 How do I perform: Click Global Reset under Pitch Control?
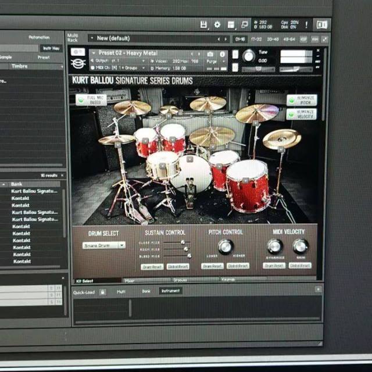(x=238, y=266)
